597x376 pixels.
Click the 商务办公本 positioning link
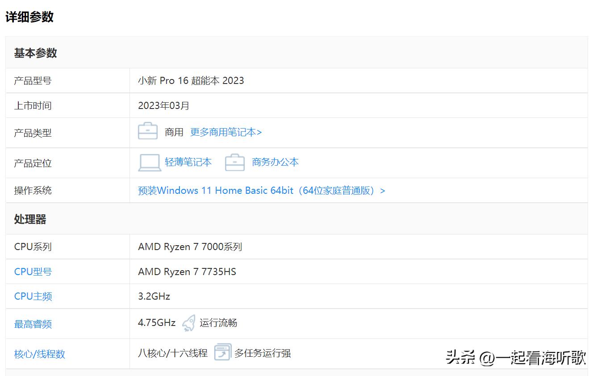click(x=275, y=162)
